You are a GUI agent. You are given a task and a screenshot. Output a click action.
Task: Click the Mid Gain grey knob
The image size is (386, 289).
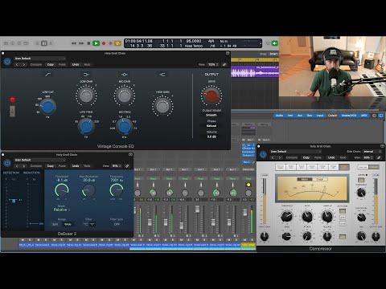coord(124,96)
